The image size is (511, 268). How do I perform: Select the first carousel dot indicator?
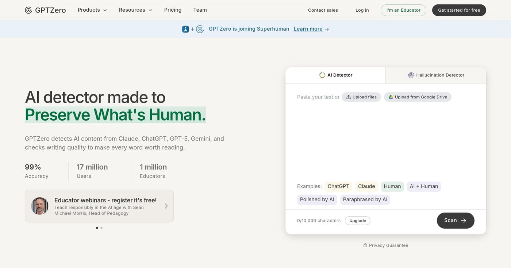97,228
